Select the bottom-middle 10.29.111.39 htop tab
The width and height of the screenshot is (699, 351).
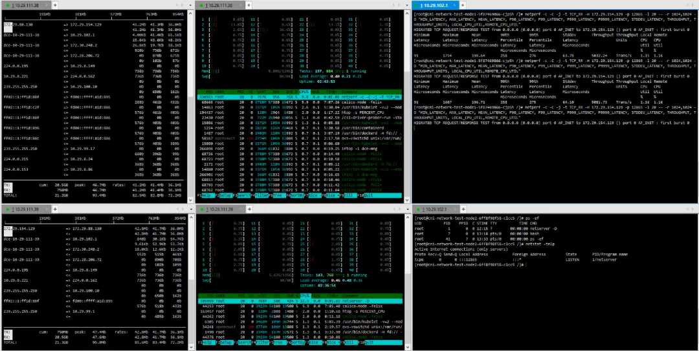pos(220,209)
